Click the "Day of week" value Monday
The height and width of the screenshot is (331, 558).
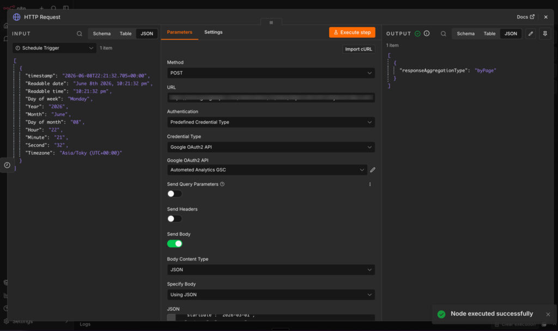(78, 99)
